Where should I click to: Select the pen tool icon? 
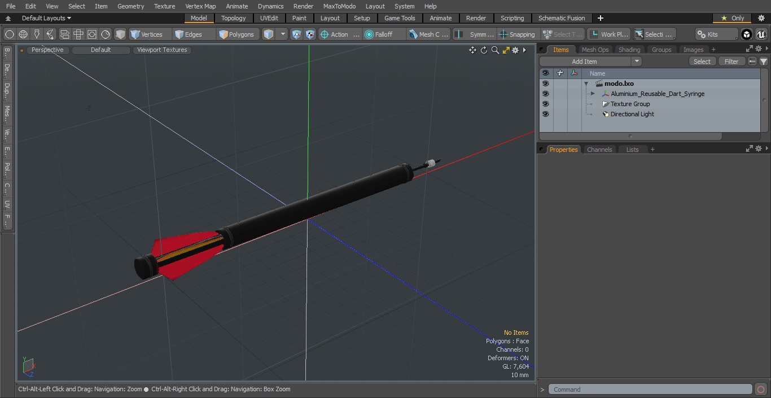tap(37, 34)
